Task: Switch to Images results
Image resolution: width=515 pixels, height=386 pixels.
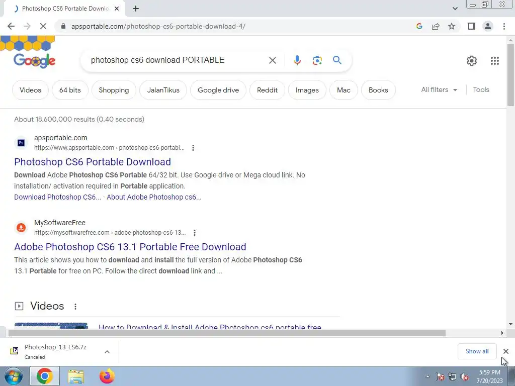Action: (x=307, y=90)
